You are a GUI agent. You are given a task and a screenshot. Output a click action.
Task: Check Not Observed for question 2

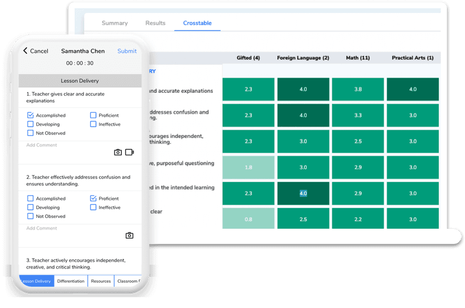30,216
